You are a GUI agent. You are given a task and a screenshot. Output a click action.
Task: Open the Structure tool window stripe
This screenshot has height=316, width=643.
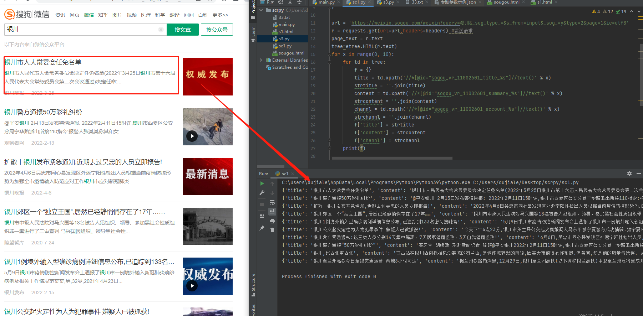(253, 285)
